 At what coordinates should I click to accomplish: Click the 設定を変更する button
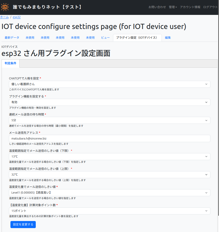(x=23, y=224)
